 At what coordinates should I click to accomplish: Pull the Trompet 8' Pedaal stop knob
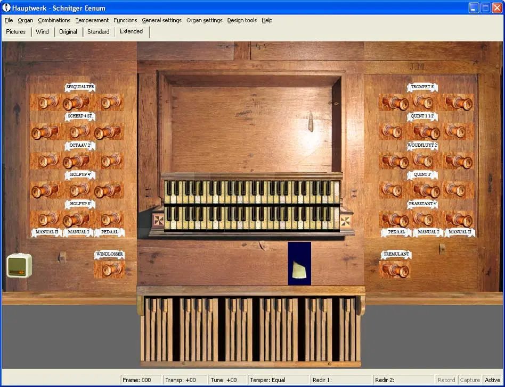pos(395,102)
